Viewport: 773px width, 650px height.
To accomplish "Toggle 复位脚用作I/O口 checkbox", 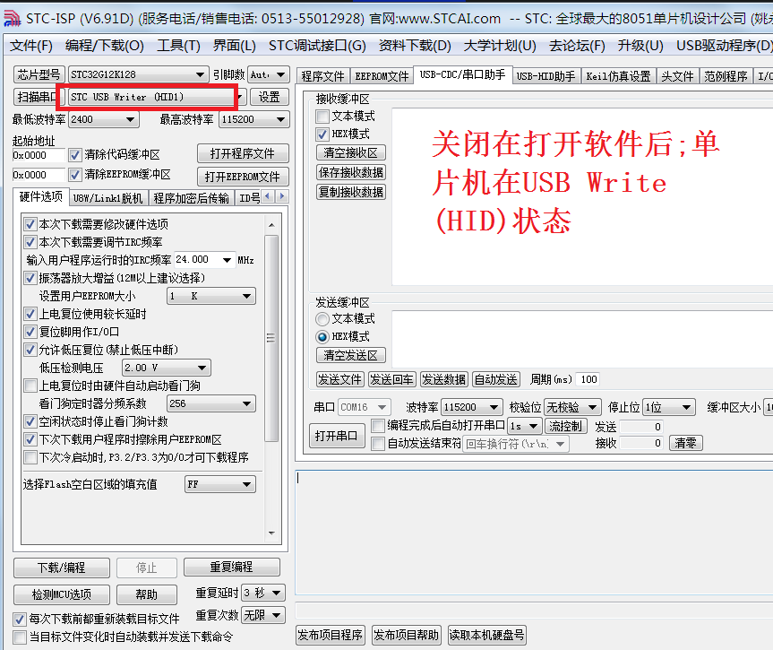I will coord(30,332).
